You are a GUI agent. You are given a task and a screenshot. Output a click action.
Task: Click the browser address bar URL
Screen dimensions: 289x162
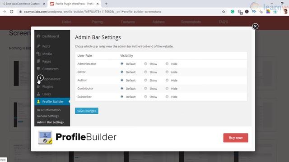92,12
